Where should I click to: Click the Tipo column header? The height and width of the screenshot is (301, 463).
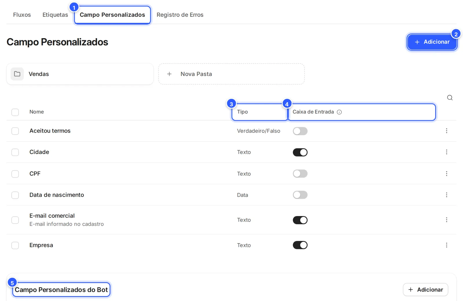(x=242, y=112)
